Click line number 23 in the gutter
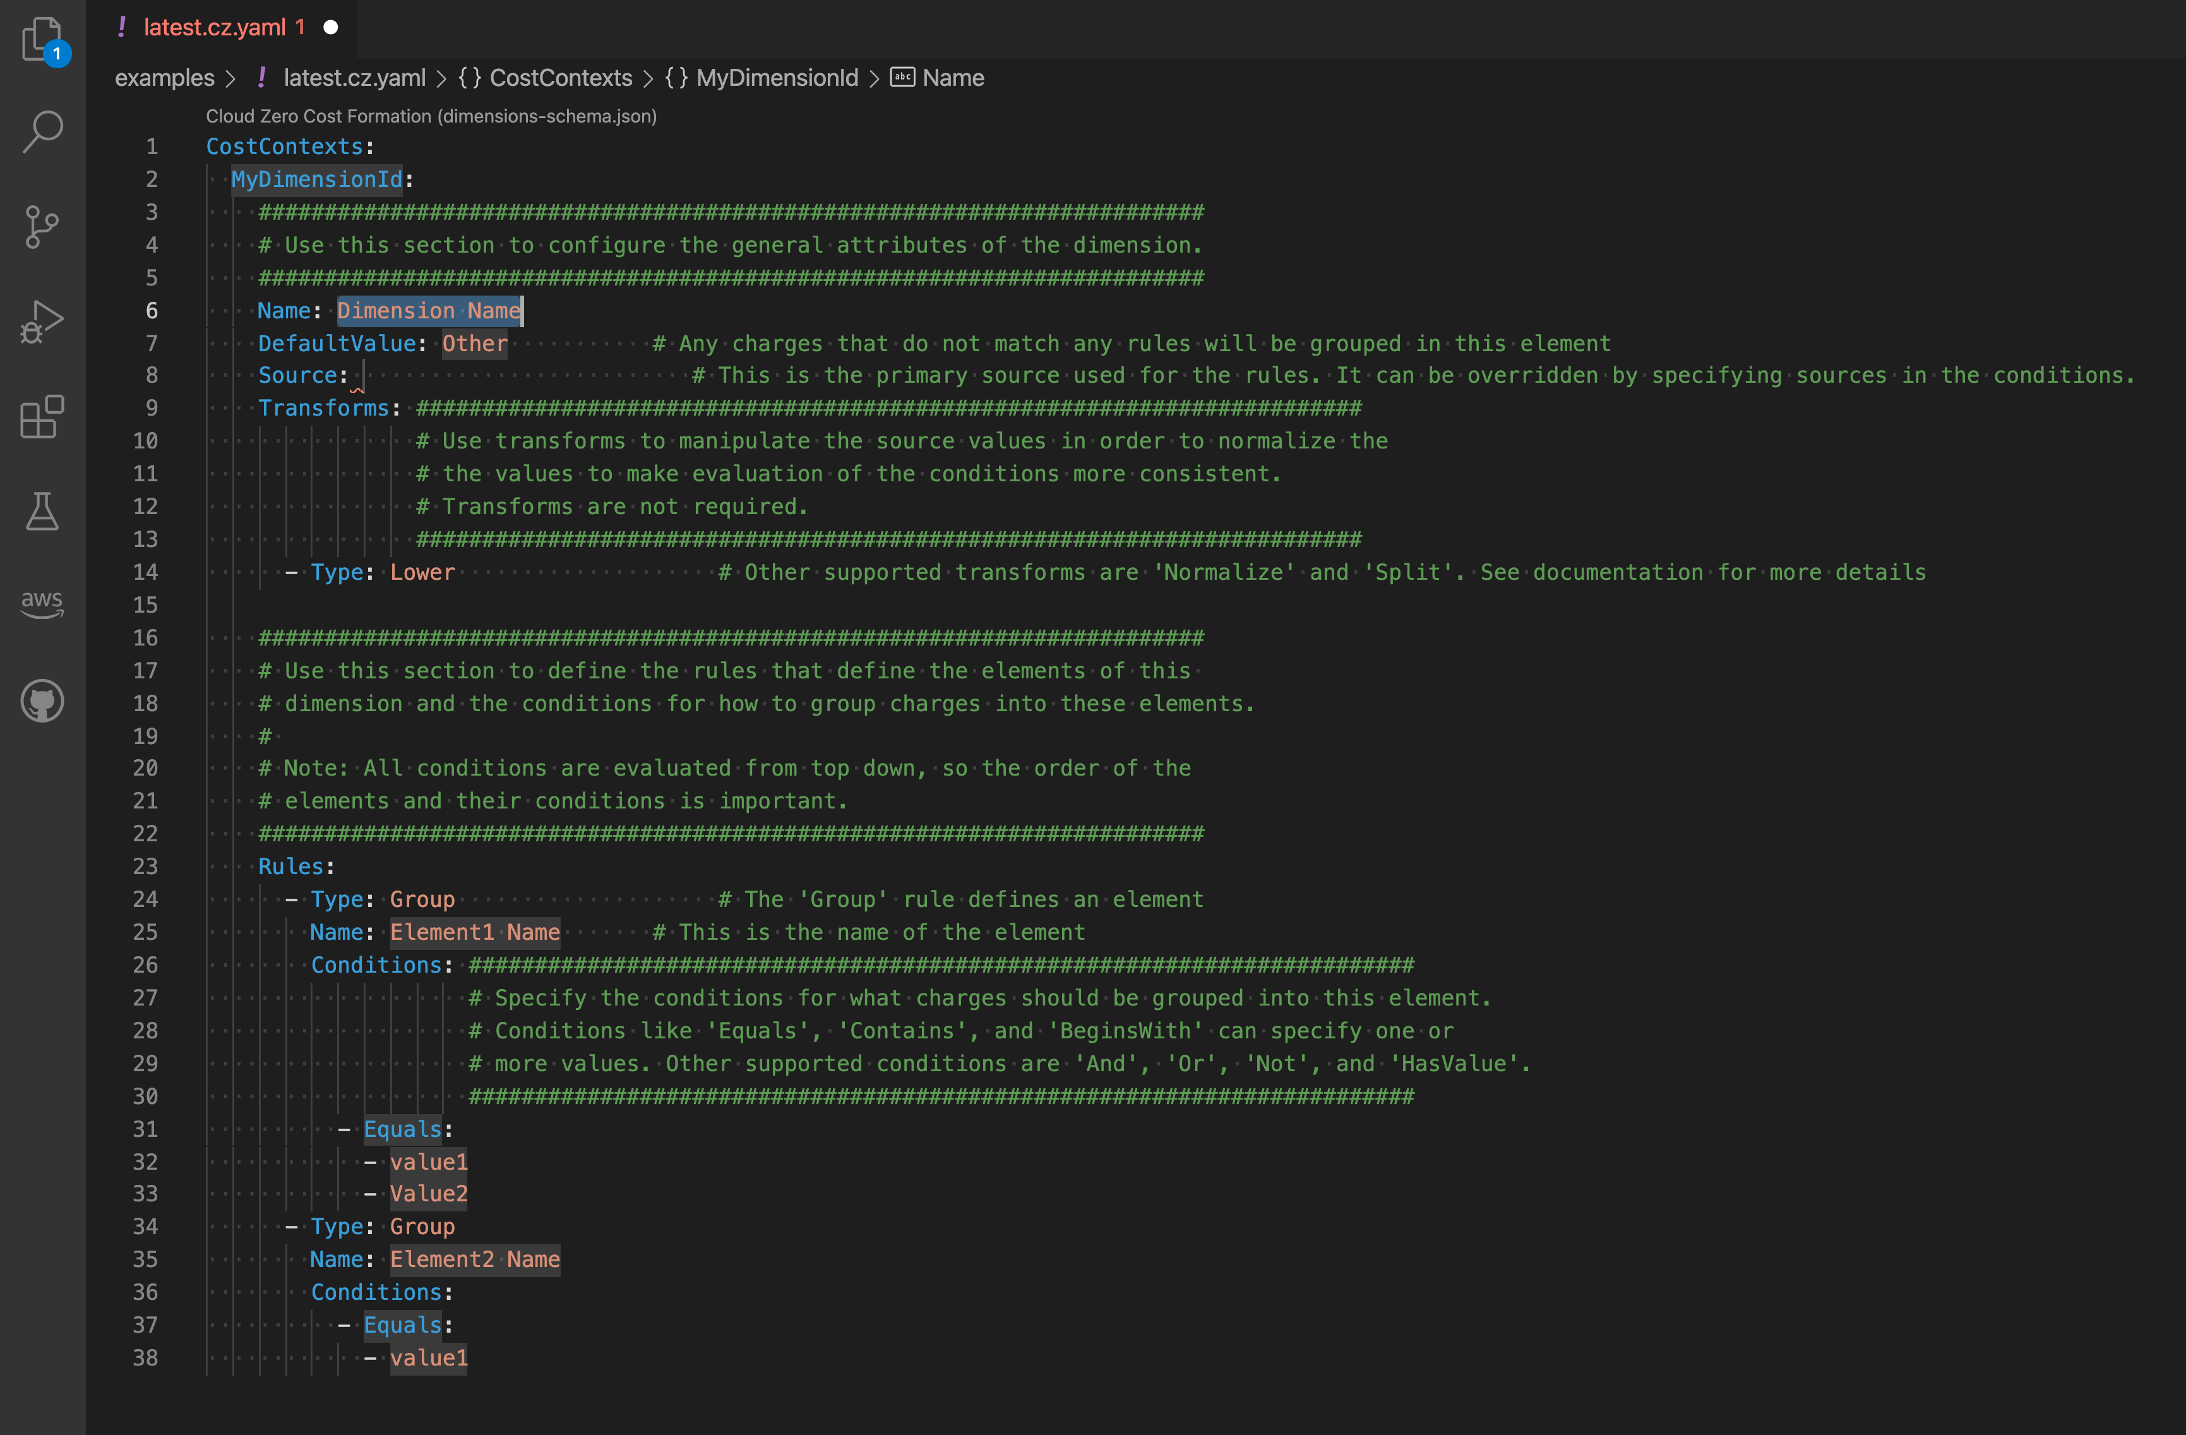The width and height of the screenshot is (2186, 1435). [x=145, y=867]
